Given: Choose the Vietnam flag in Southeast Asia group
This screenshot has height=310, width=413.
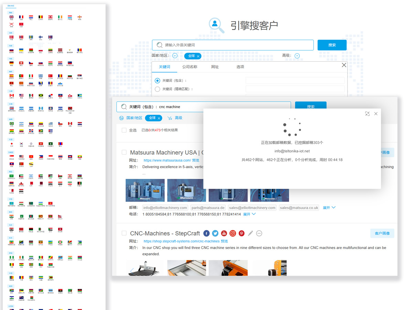Looking at the screenshot, I should [x=31, y=156].
